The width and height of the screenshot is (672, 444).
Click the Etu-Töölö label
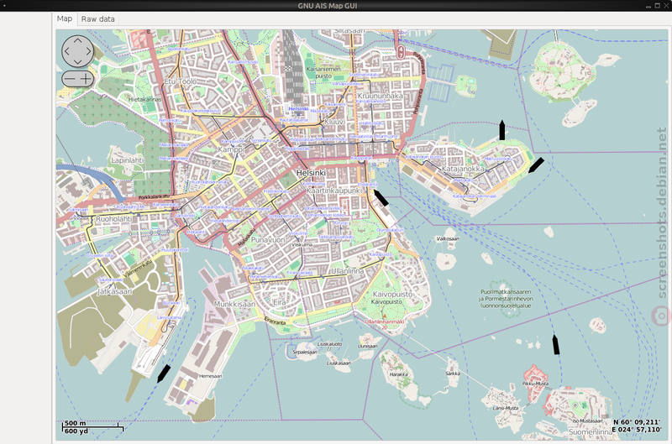point(181,81)
